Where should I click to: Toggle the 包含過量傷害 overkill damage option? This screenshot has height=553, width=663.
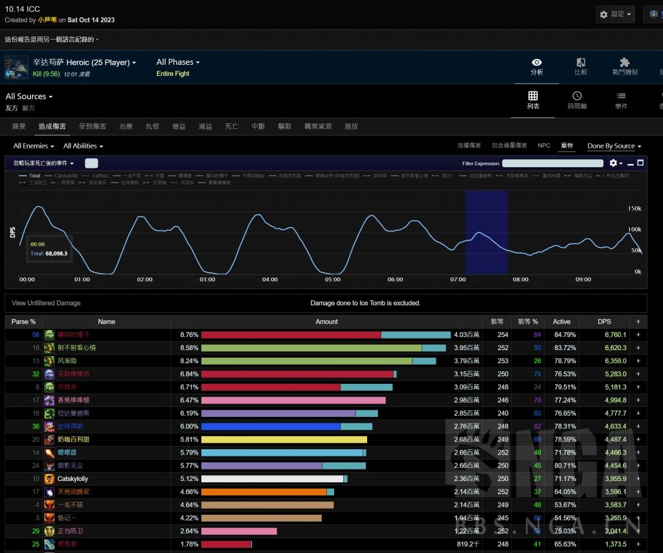click(509, 146)
